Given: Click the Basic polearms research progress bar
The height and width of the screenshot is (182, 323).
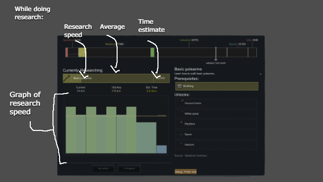Looking at the screenshot, I should [116, 78].
